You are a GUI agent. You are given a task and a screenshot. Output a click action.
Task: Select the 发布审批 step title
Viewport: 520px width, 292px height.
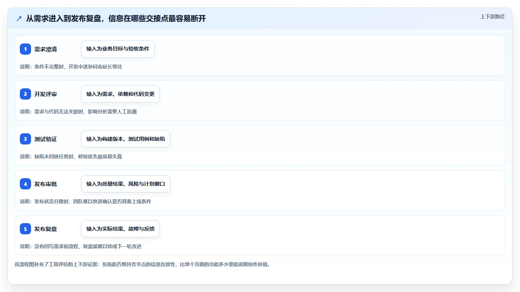click(x=46, y=184)
